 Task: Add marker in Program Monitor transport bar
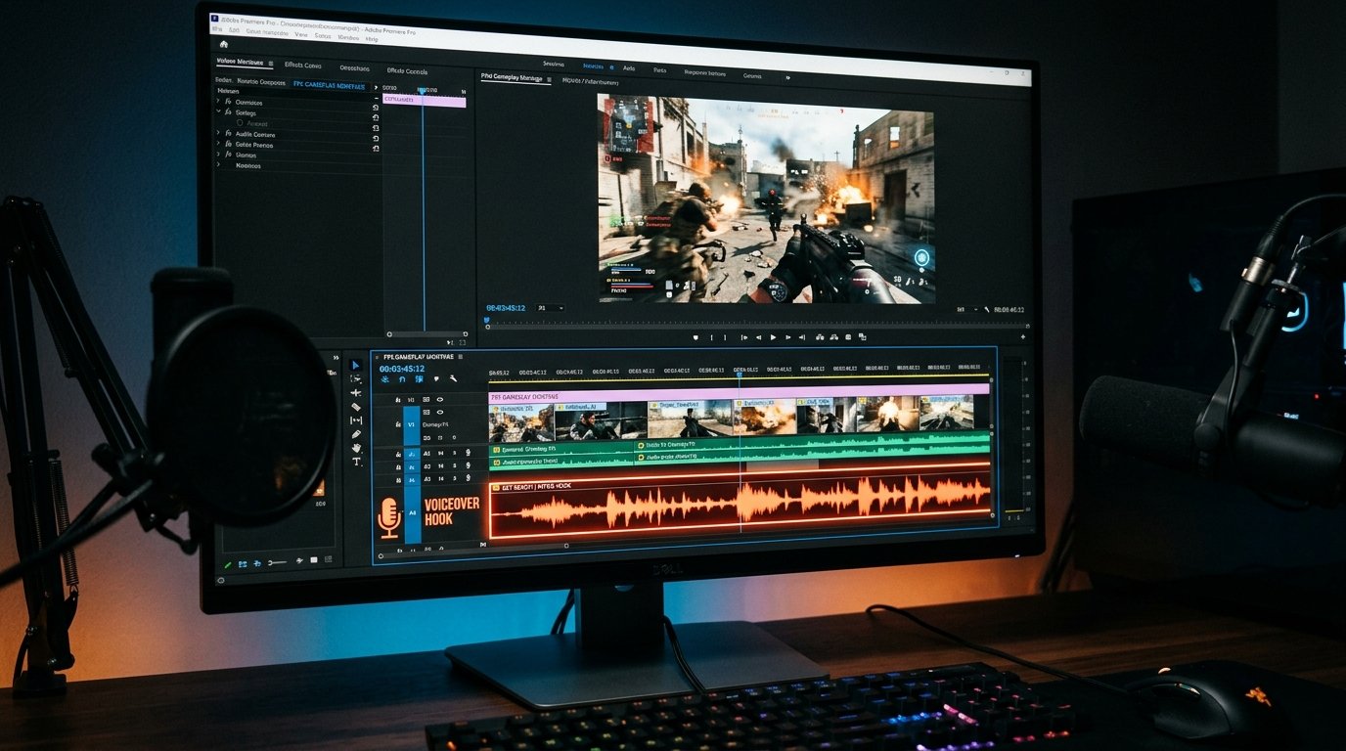coord(695,337)
